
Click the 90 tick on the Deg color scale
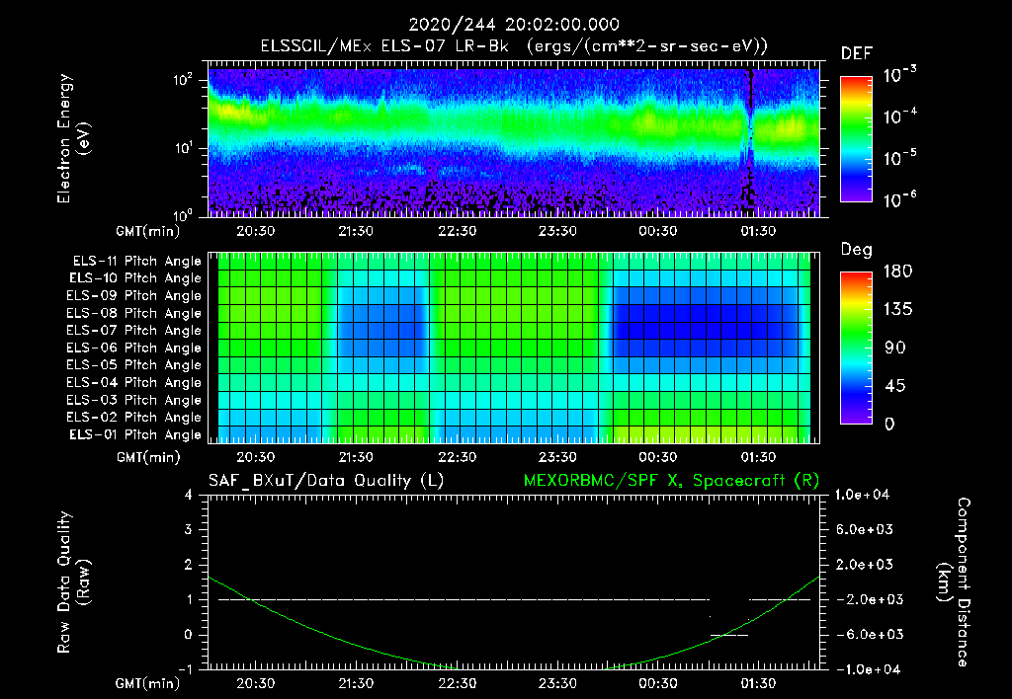click(x=895, y=348)
